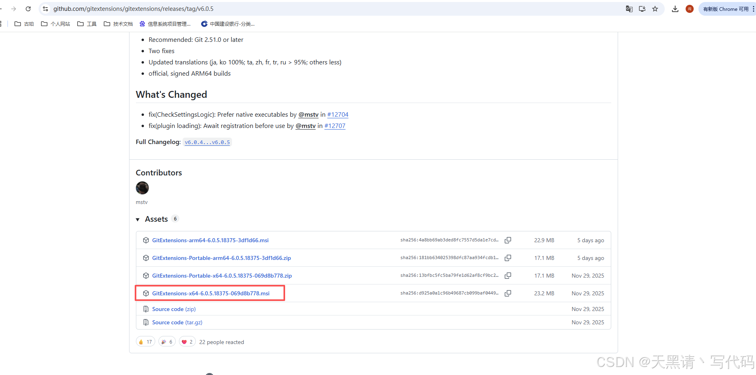Click the sha256:13bfbc5fc5ba hash text
This screenshot has height=375, width=756.
(x=449, y=276)
